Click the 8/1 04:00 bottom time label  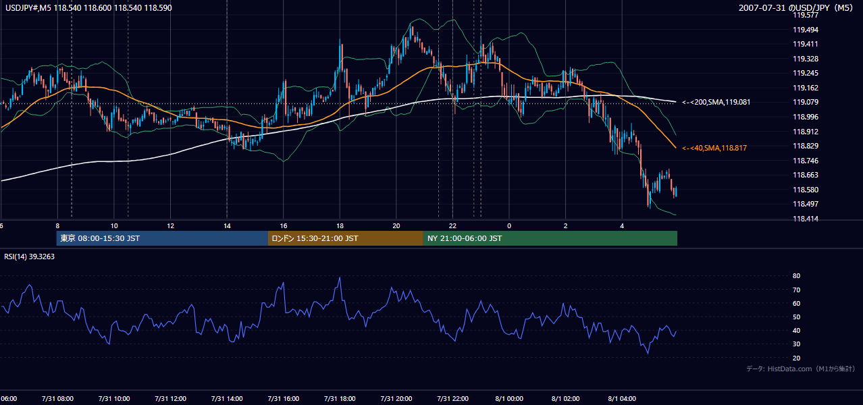(622, 398)
